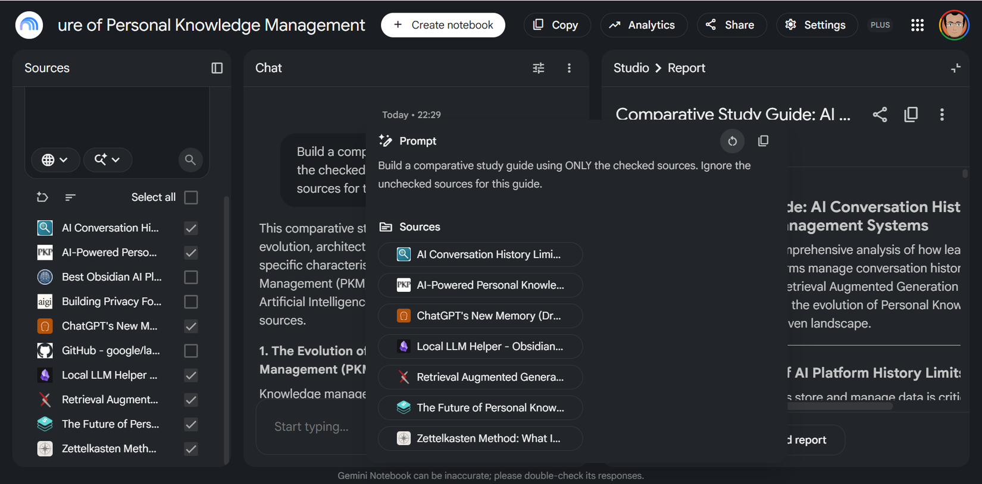Copy the report contents icon

(911, 114)
